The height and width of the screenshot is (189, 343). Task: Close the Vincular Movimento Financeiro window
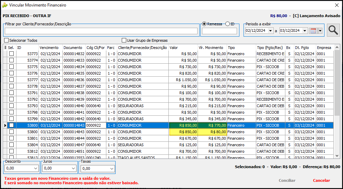click(x=337, y=5)
